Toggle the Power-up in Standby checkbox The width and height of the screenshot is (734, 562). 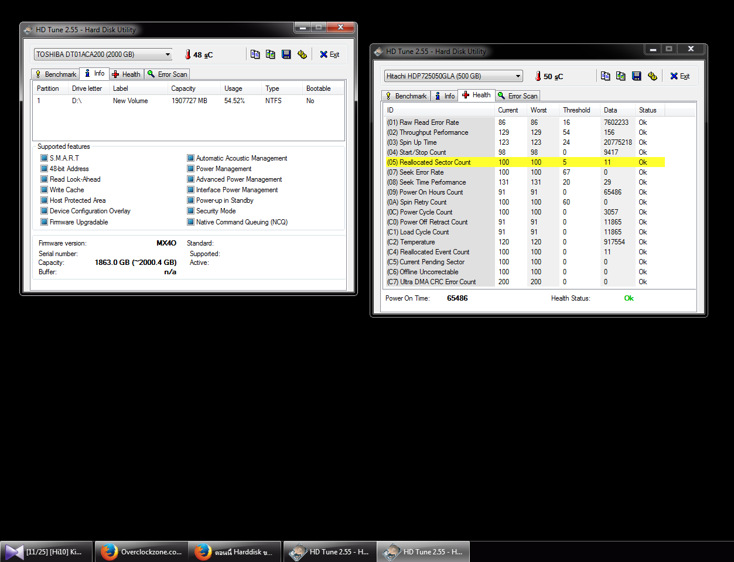[190, 200]
